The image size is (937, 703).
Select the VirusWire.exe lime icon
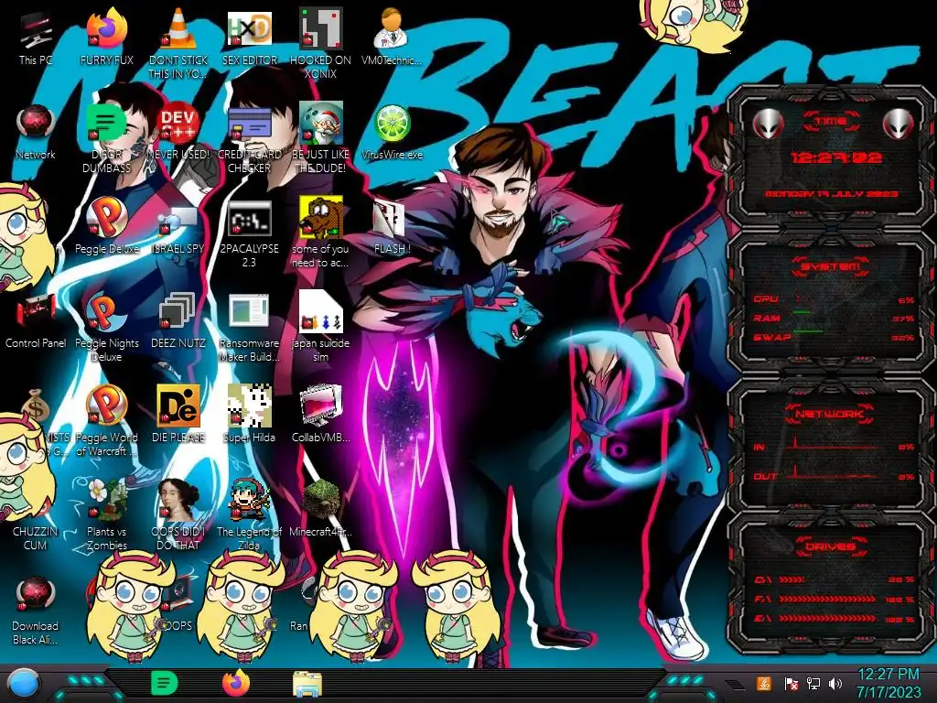(392, 132)
